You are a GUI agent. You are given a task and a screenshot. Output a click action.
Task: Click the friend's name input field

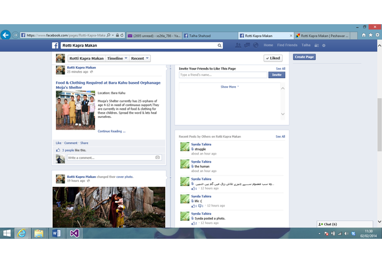point(223,75)
